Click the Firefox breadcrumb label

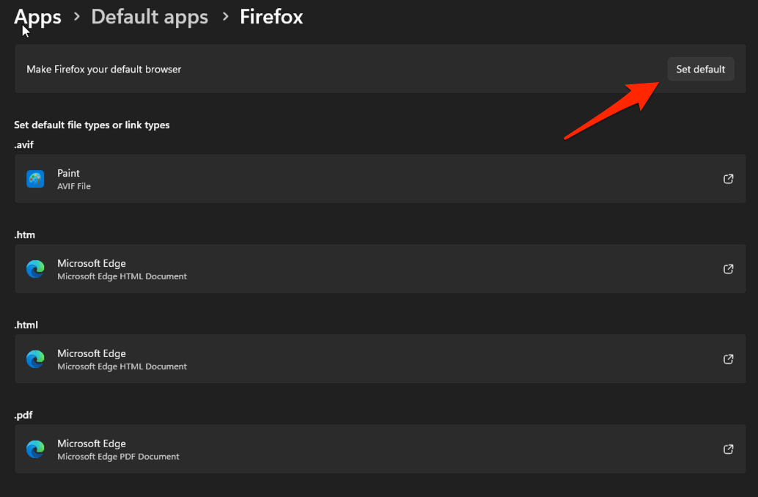tap(271, 16)
